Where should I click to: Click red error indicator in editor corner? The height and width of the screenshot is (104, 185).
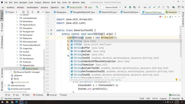coord(161,17)
